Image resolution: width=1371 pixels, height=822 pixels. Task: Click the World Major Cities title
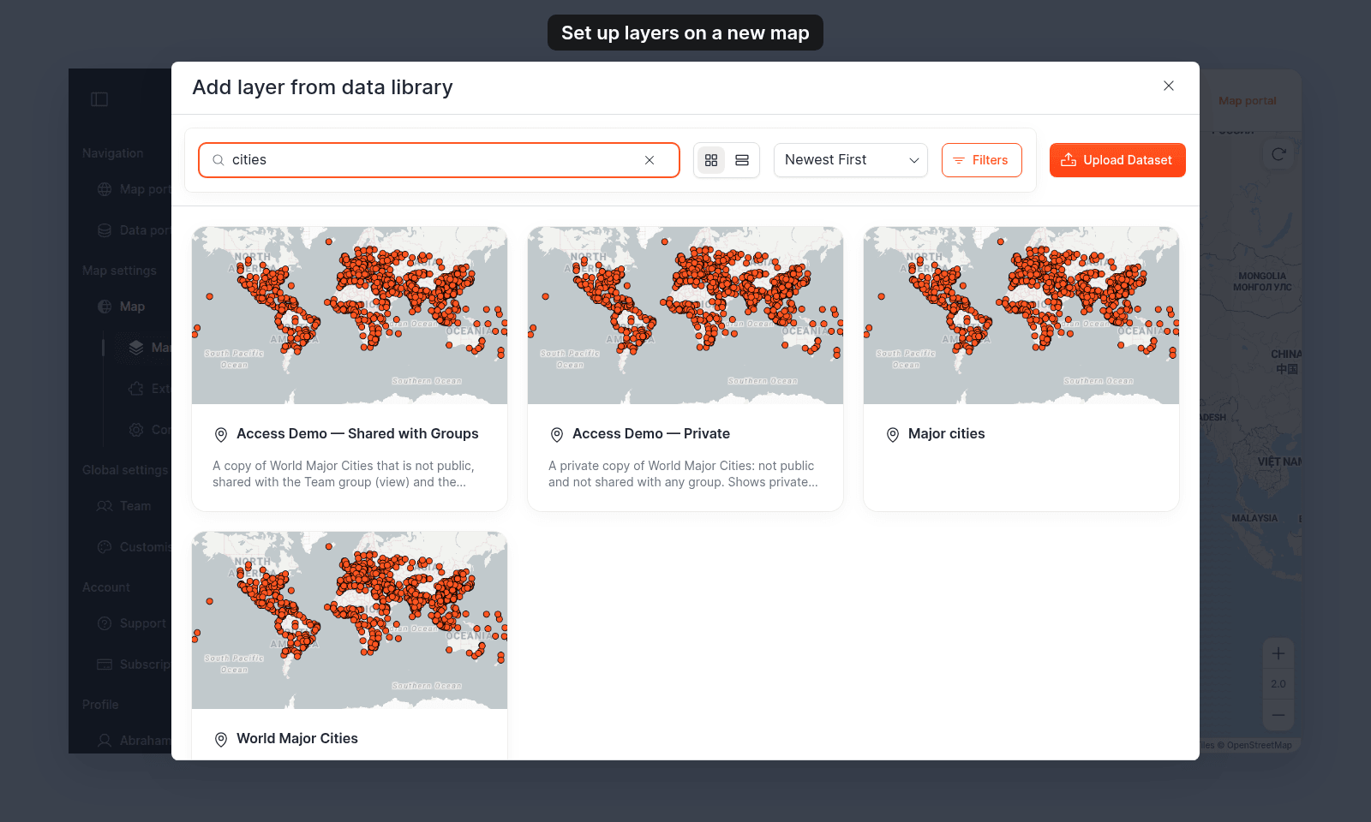coord(297,739)
